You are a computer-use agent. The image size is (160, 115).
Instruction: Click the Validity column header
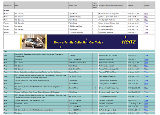tap(136, 5)
